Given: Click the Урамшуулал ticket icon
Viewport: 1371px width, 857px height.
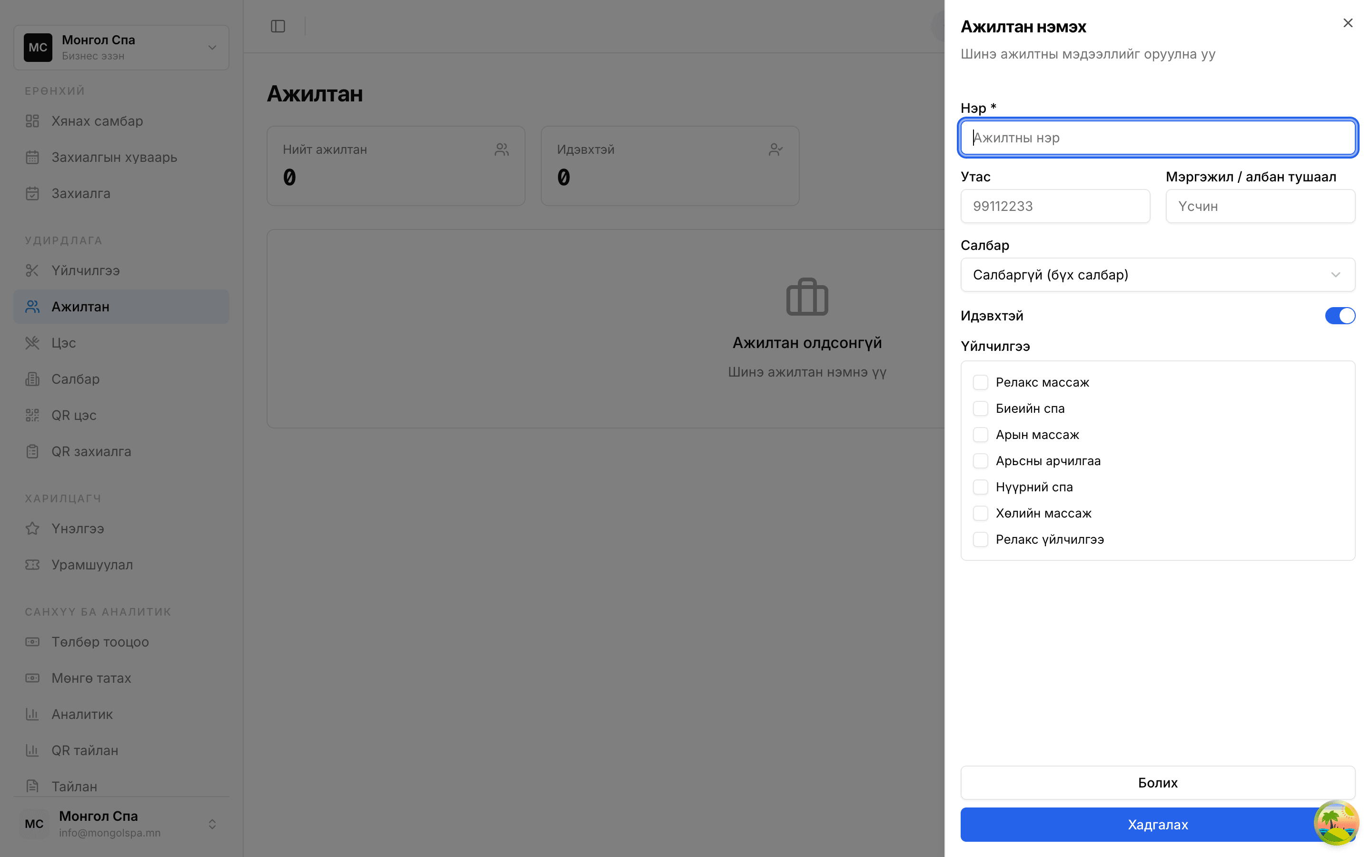Looking at the screenshot, I should click(x=32, y=565).
